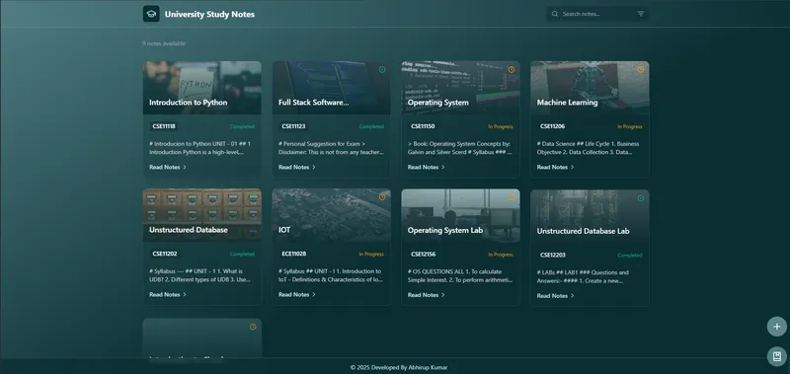The image size is (790, 374).
Task: Click the '9 notes available' count text
Action: pyautogui.click(x=164, y=43)
